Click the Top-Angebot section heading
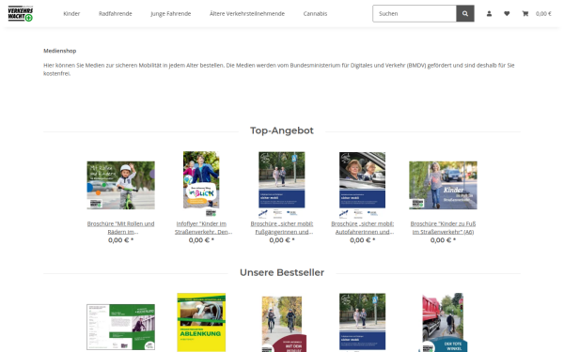Viewport: 564px width, 352px height. coord(282,130)
